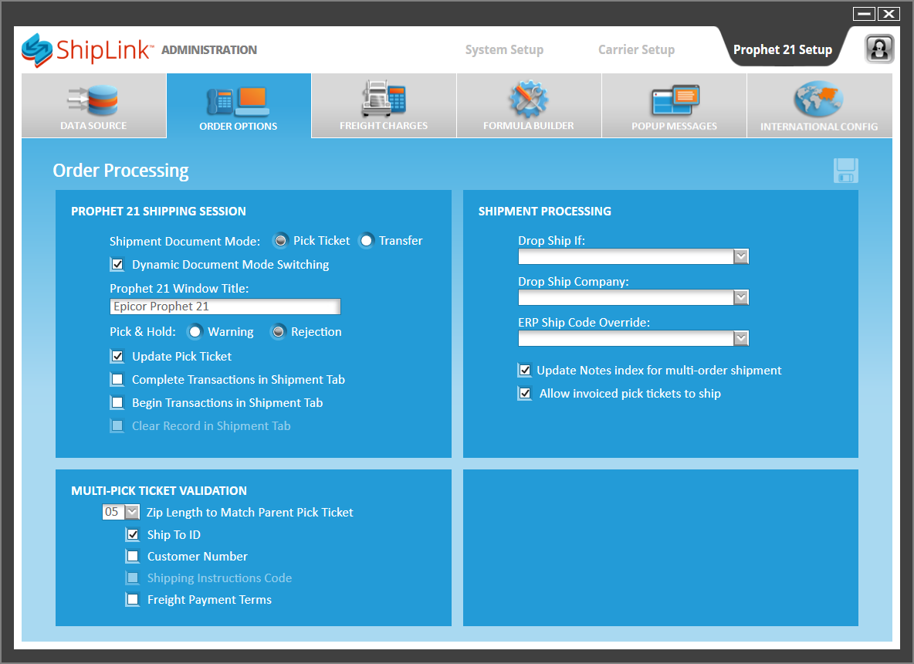Click the Zip Length to Match Parent Pick Ticket label
Viewport: 914px width, 664px height.
(x=249, y=513)
